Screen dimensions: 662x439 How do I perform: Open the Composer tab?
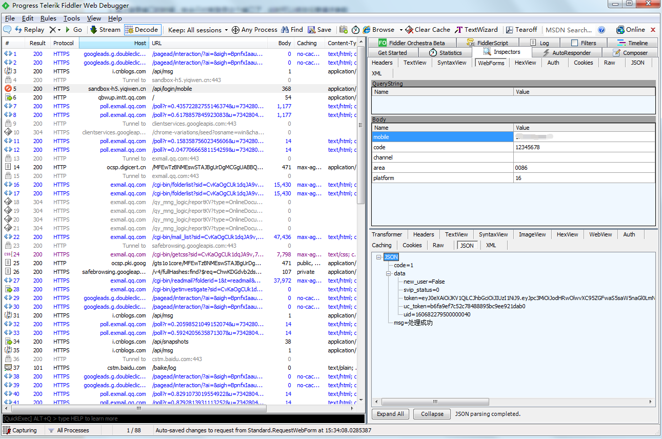[630, 53]
